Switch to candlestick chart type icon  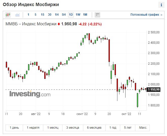[8, 15]
